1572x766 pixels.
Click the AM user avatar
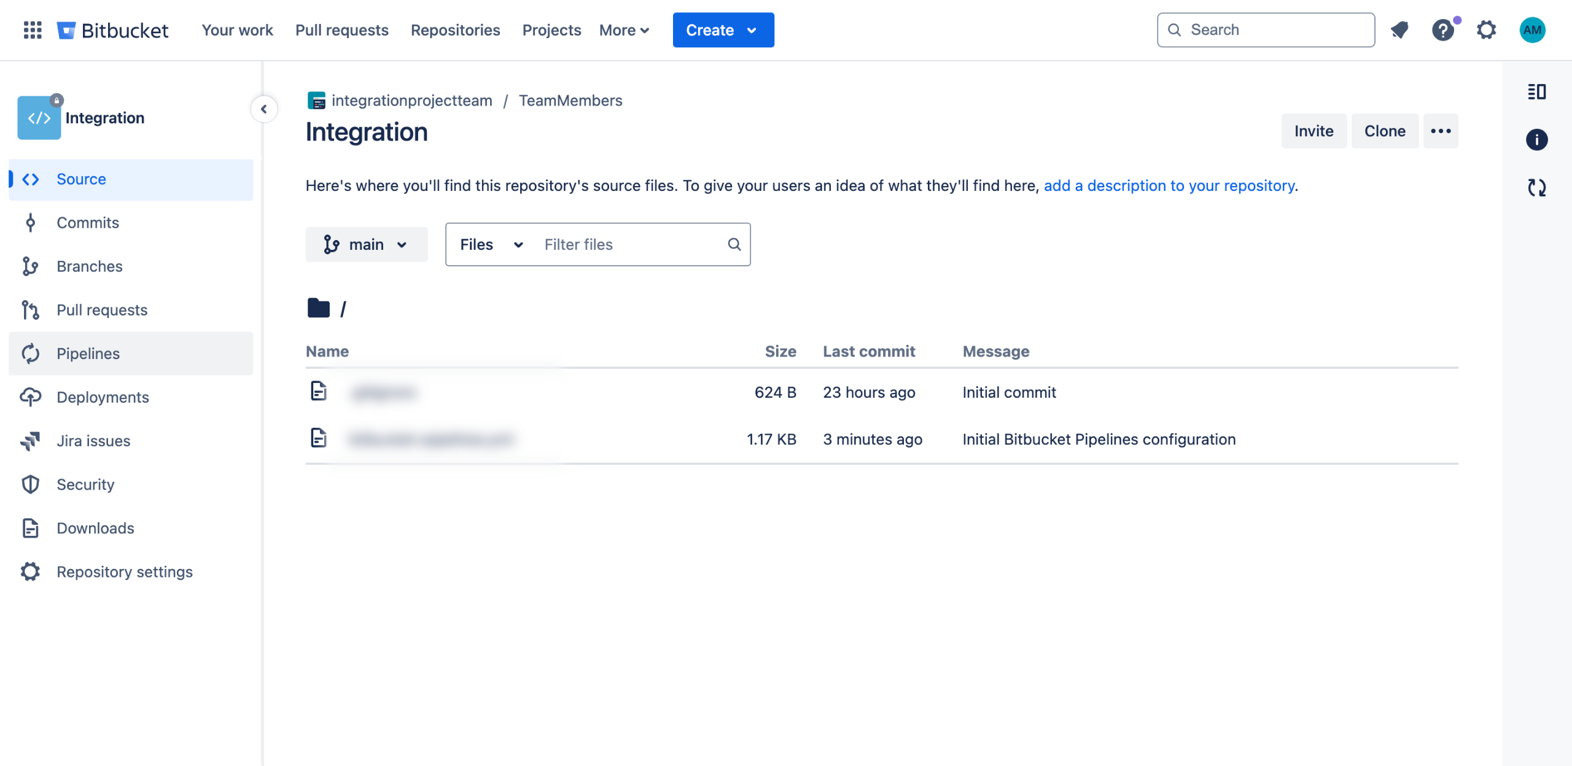coord(1532,29)
